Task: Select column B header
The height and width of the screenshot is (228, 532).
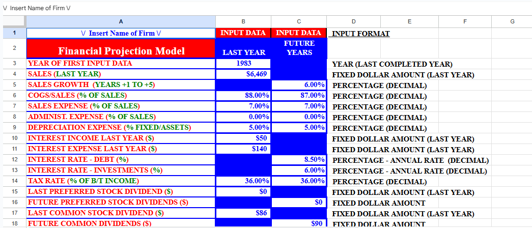Action: pos(243,21)
